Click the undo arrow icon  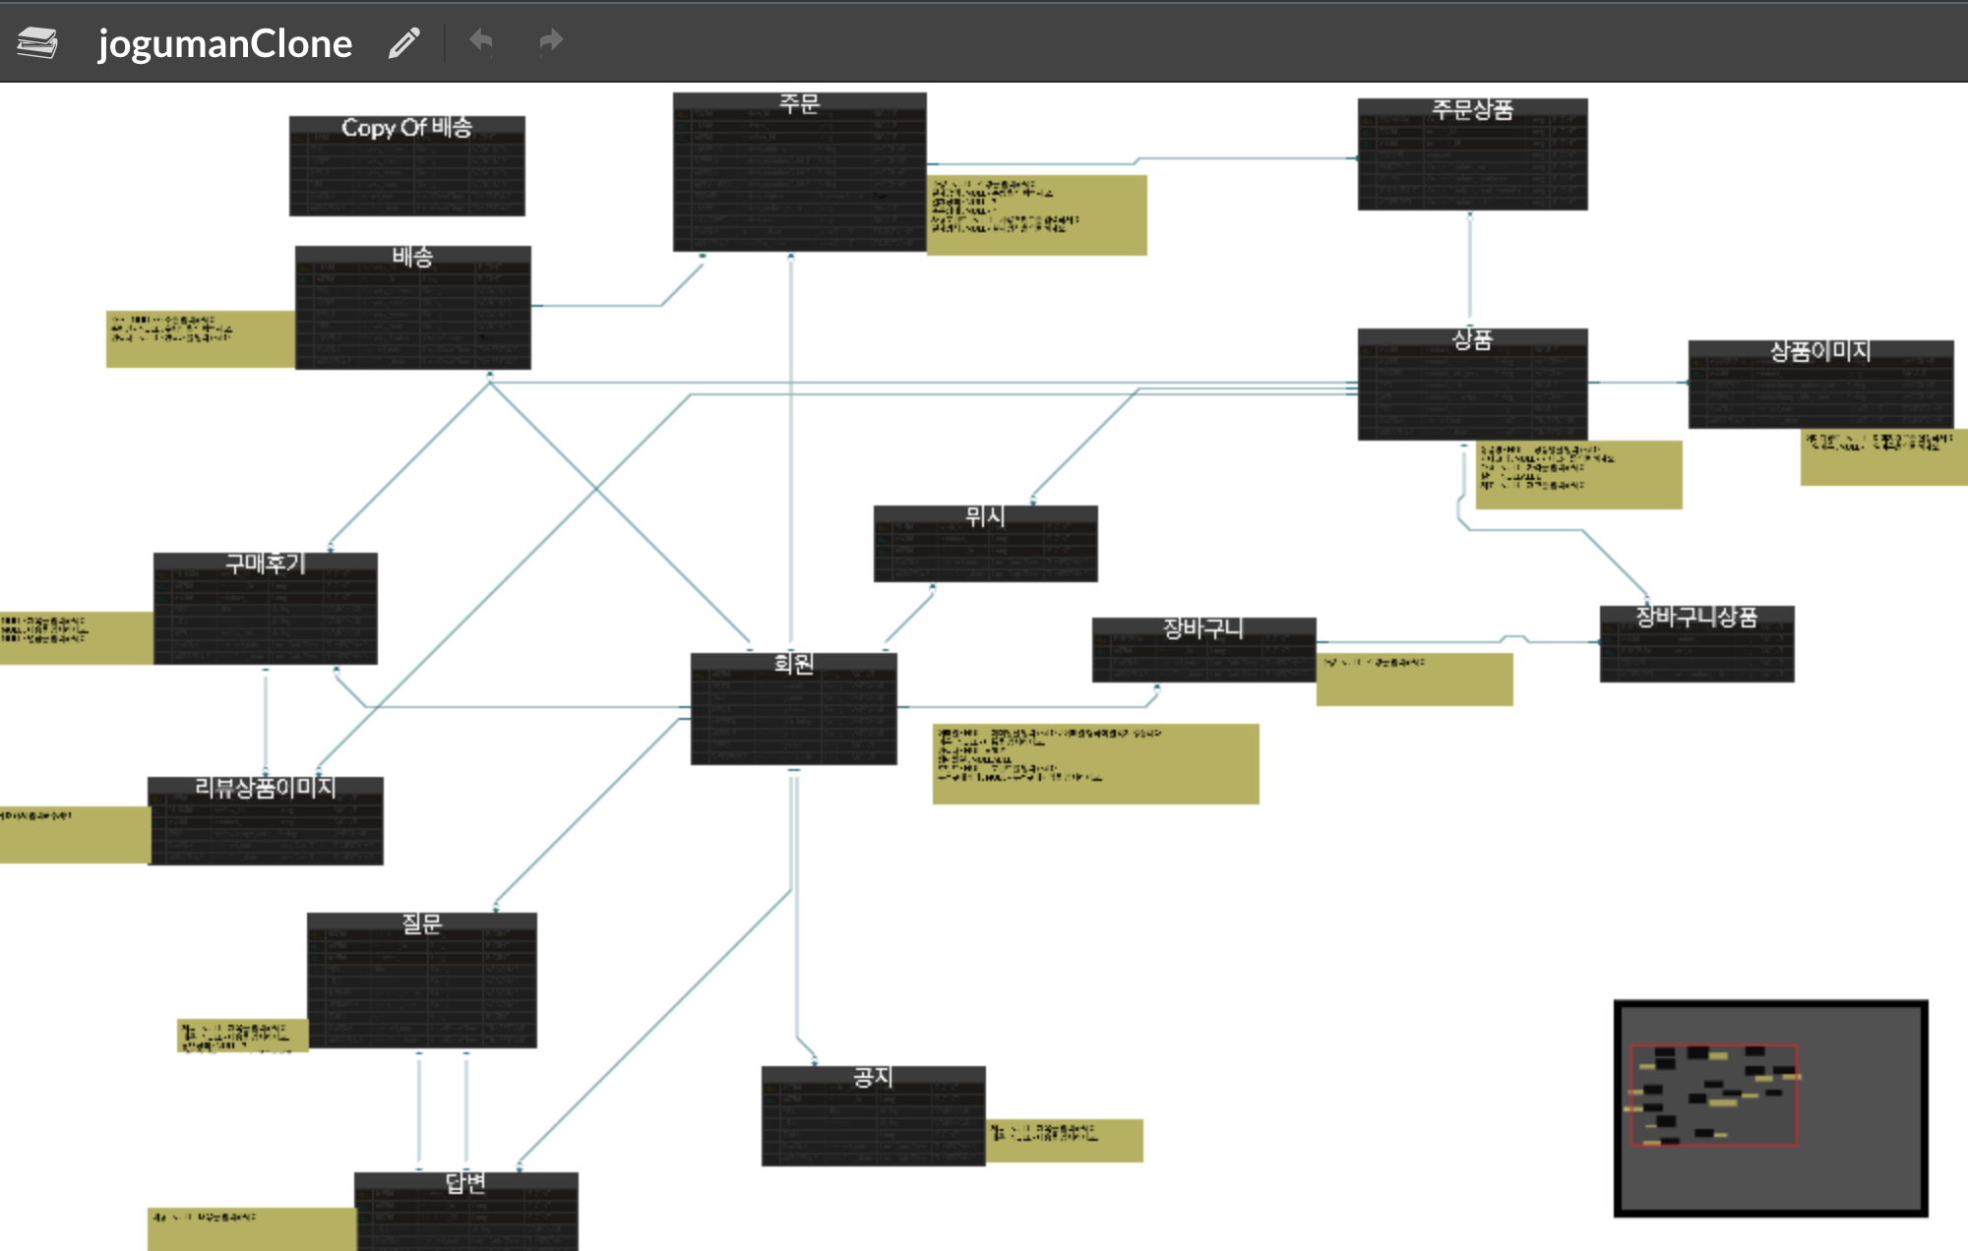click(x=481, y=41)
